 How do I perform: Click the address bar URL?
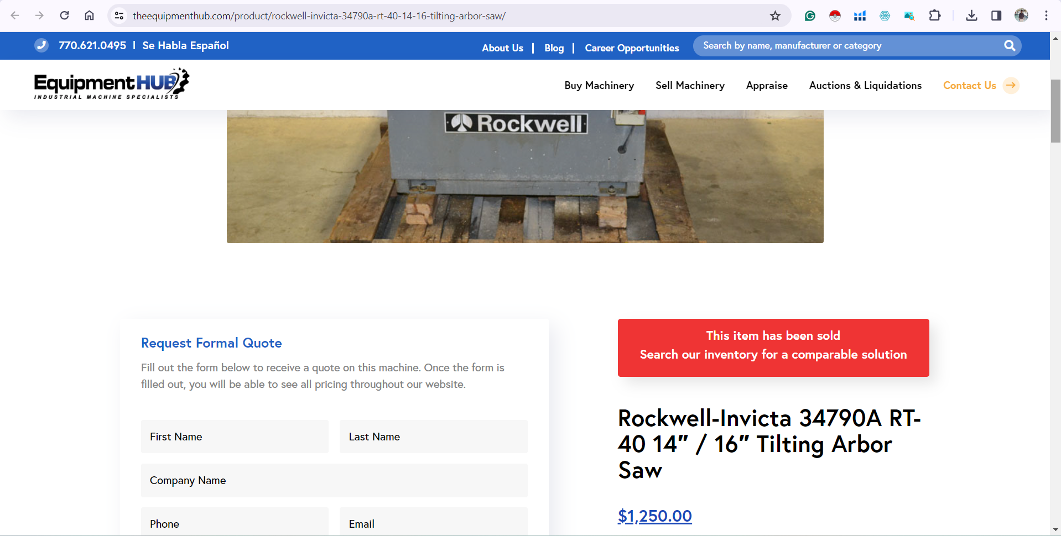click(x=319, y=16)
